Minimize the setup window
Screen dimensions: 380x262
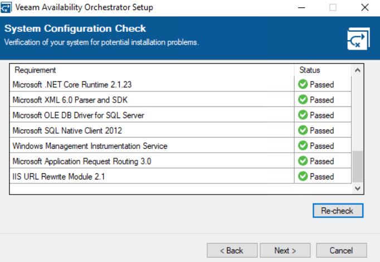301,7
